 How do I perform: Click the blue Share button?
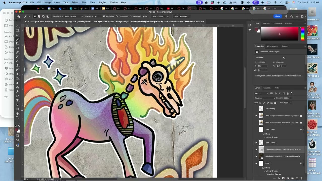click(277, 16)
